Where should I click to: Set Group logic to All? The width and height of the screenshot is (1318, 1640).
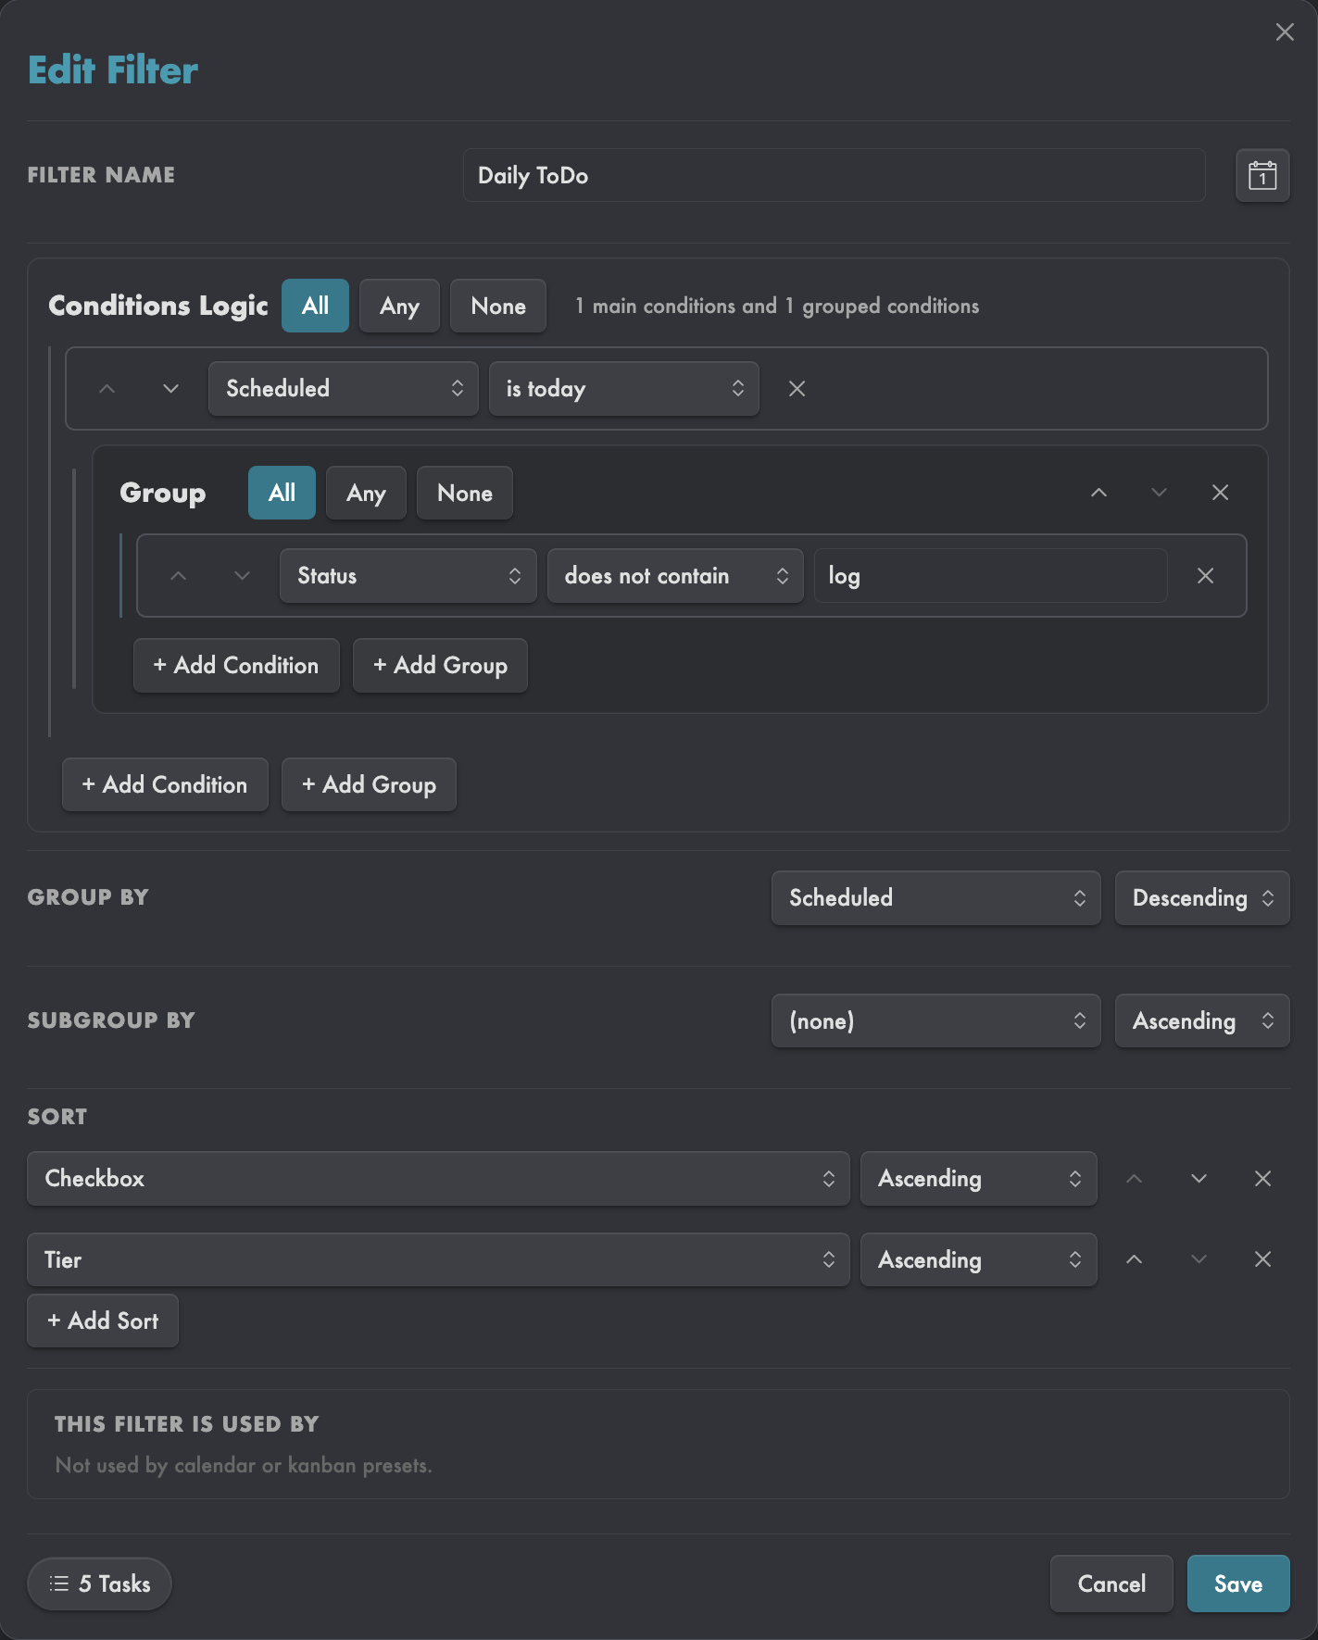click(x=282, y=493)
